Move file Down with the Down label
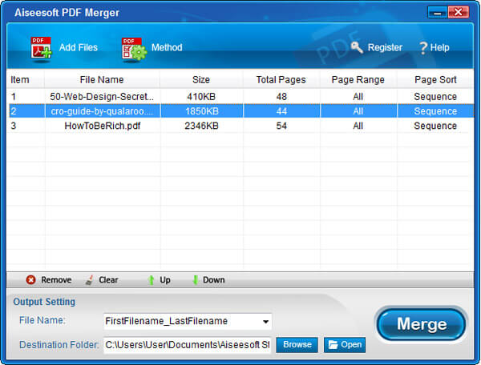 click(214, 280)
